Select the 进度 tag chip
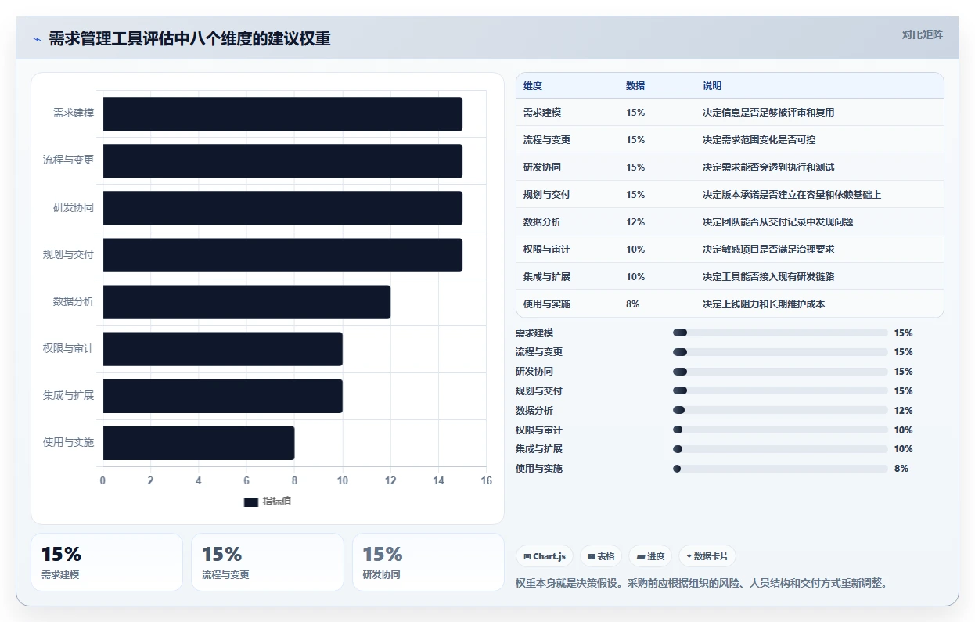Viewport: 975px width, 622px height. click(650, 556)
